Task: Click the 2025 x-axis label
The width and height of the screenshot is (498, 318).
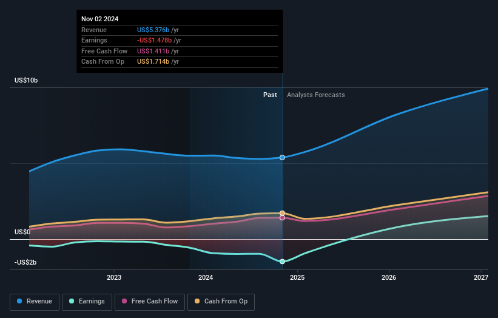Action: [x=297, y=278]
